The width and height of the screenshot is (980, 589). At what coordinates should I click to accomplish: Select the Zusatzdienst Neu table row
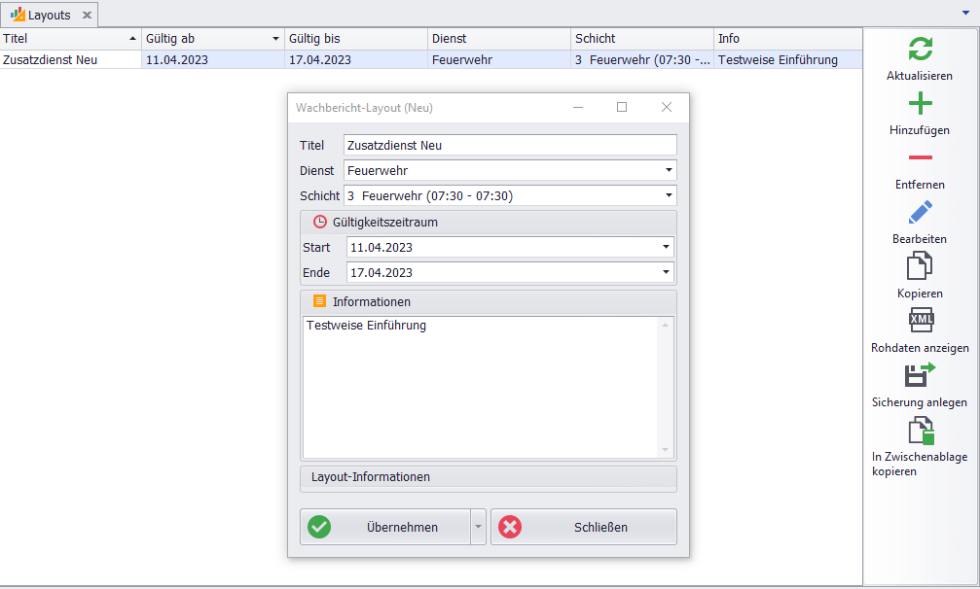(x=68, y=60)
